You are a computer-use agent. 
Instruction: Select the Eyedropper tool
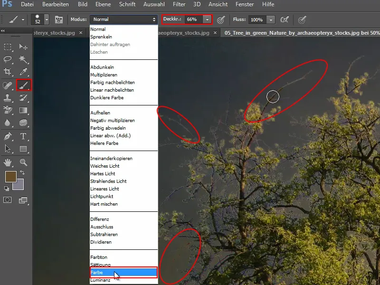(23, 72)
